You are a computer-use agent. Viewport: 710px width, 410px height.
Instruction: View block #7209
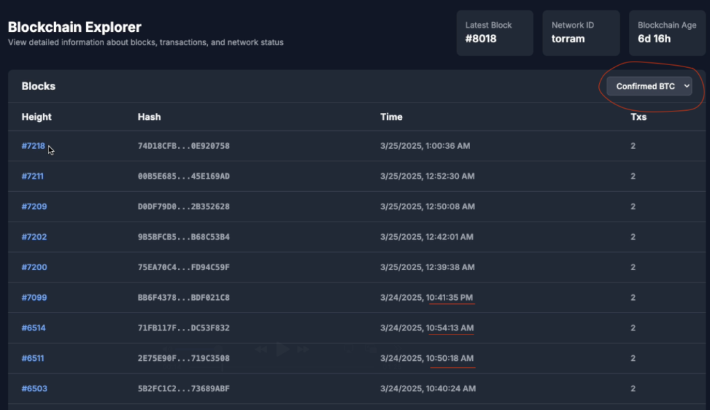34,206
